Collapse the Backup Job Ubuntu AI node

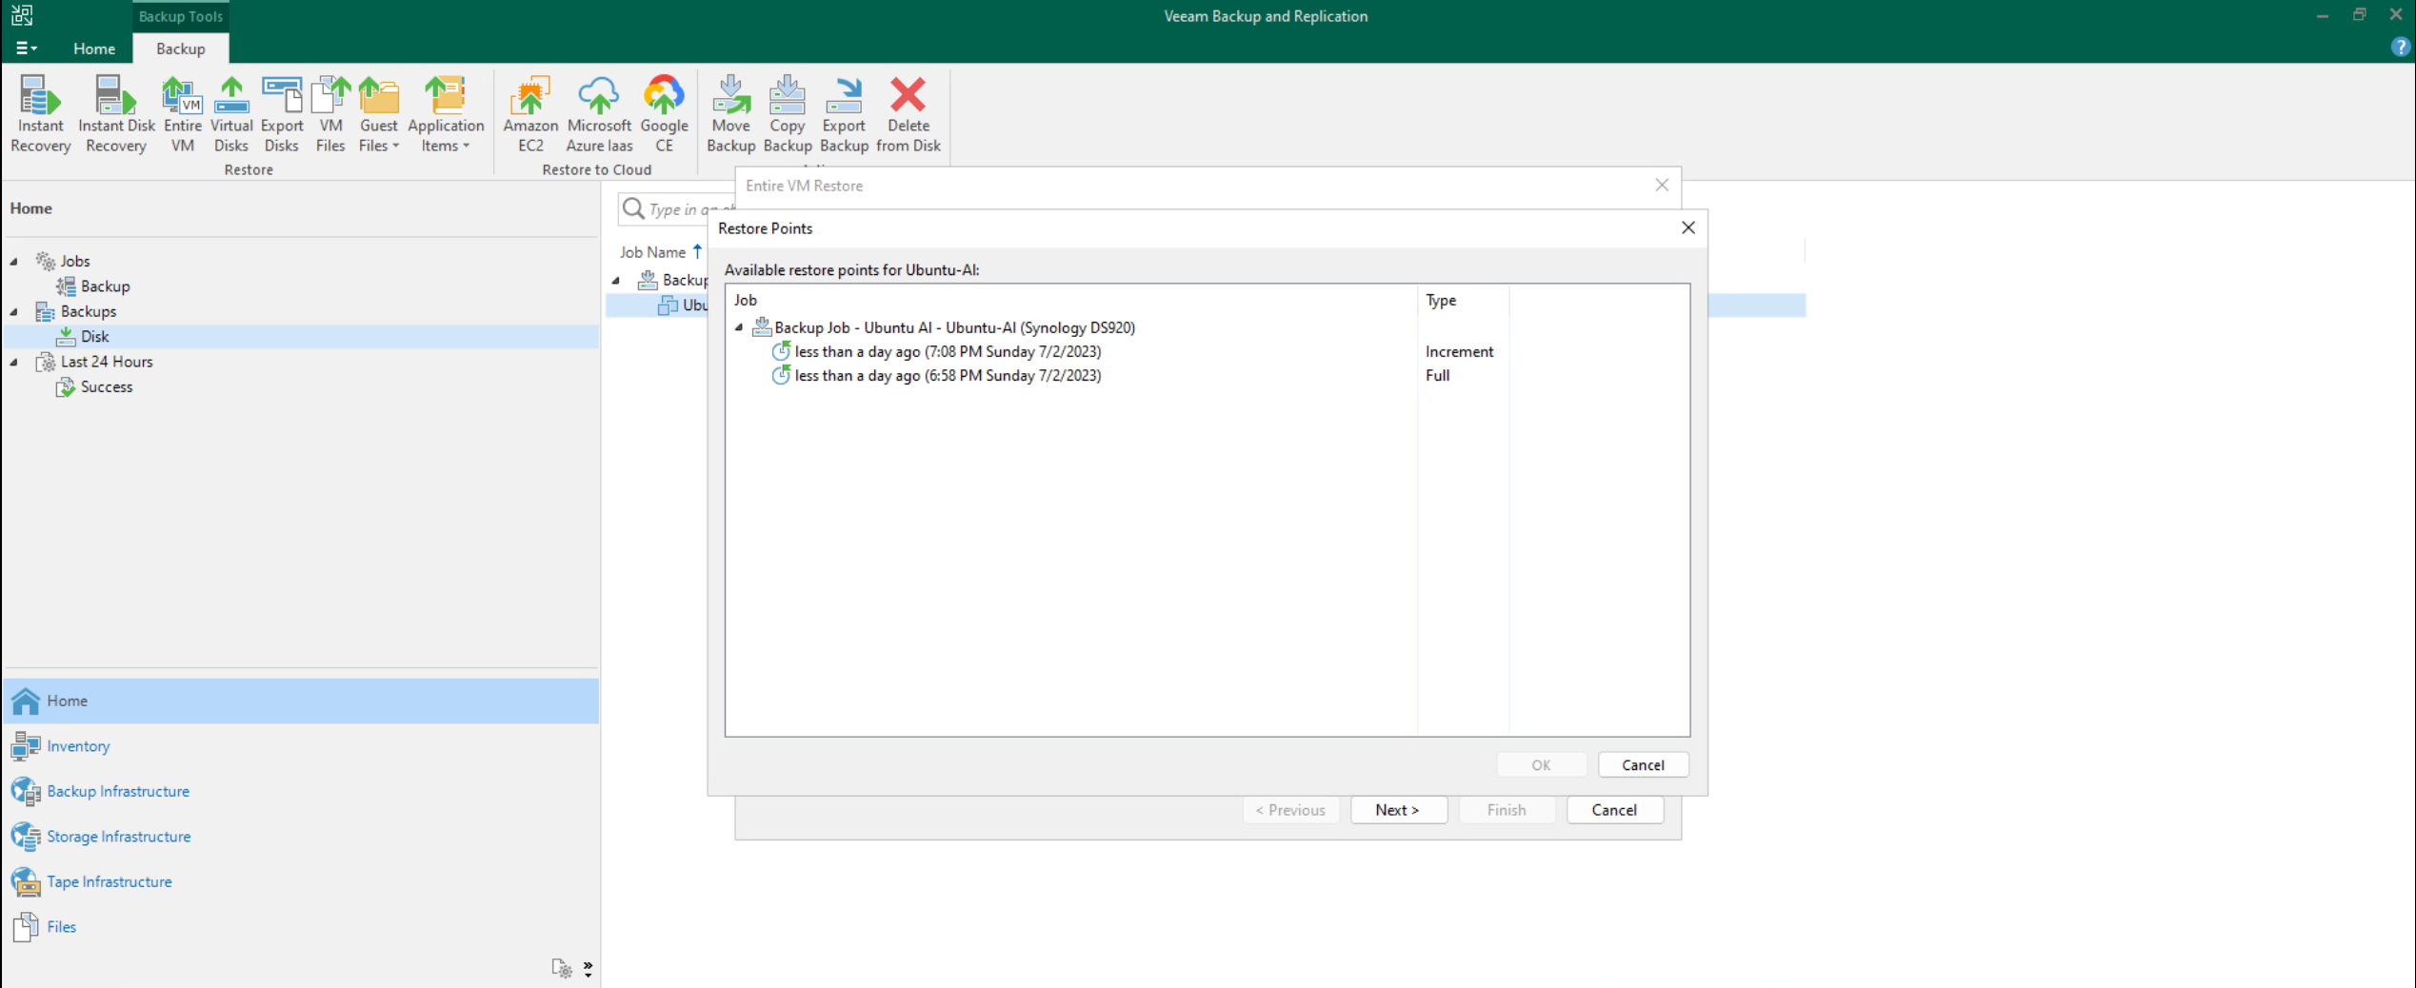click(739, 327)
